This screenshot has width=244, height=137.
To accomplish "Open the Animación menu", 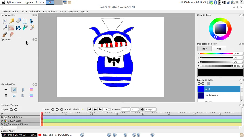I will [x=35, y=12].
